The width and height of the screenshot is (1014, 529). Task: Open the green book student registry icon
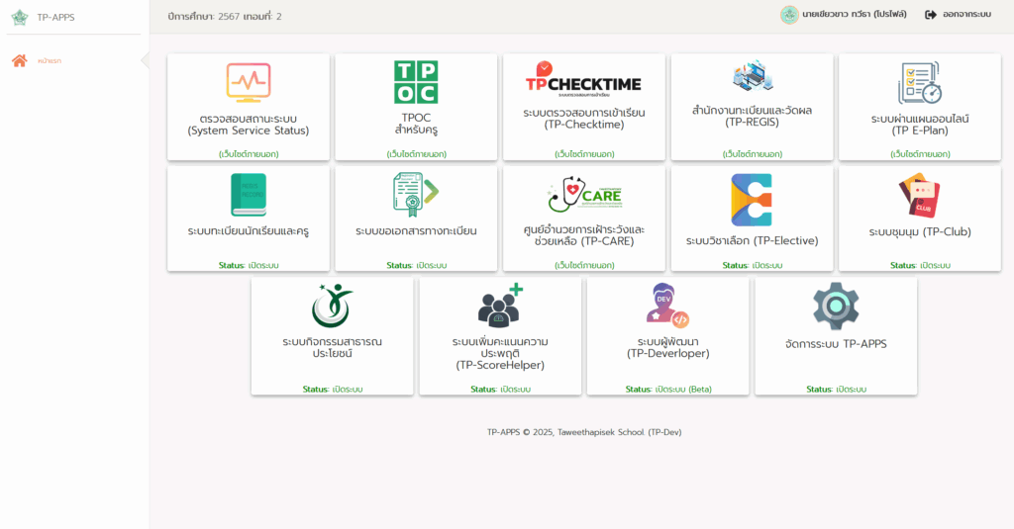tap(248, 195)
